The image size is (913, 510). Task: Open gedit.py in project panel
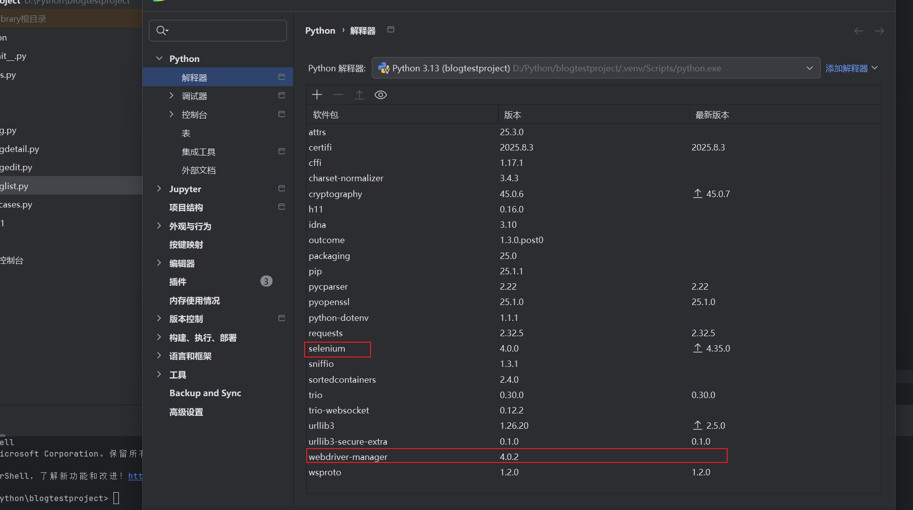(16, 167)
